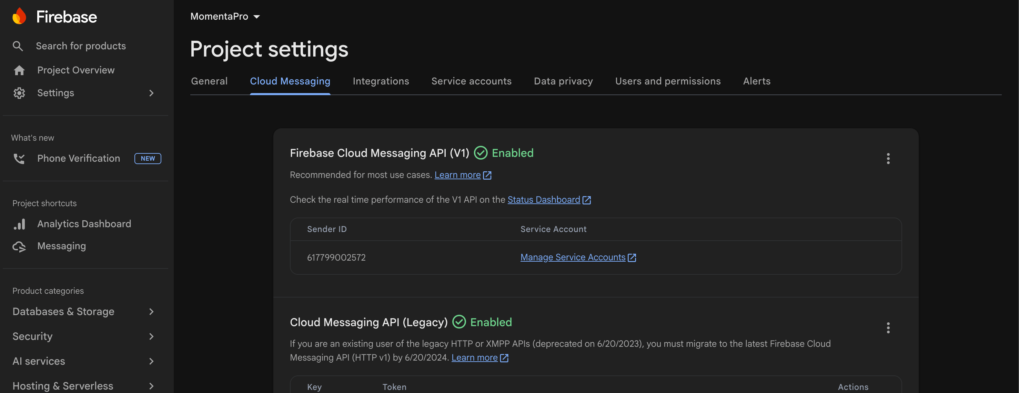Click the external link icon beside Legacy Learn more

click(x=504, y=358)
